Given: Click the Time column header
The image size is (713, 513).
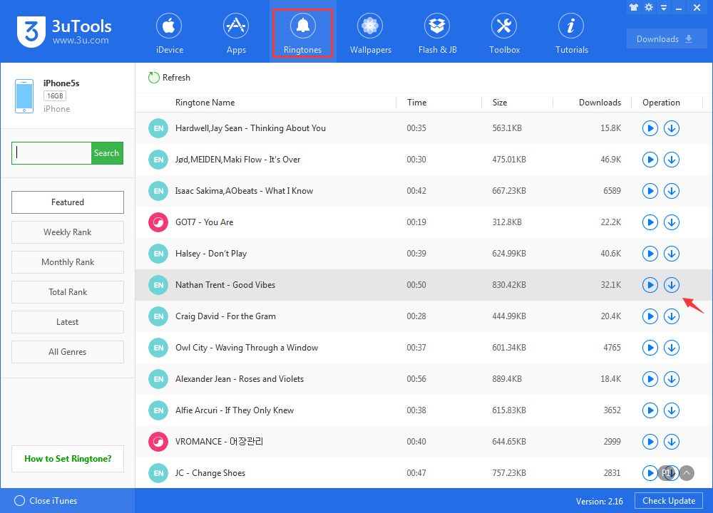Looking at the screenshot, I should coord(416,103).
